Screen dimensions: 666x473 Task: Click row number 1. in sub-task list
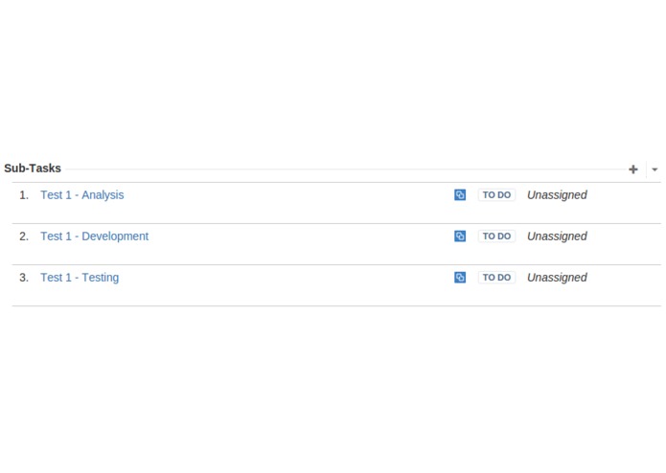click(24, 194)
